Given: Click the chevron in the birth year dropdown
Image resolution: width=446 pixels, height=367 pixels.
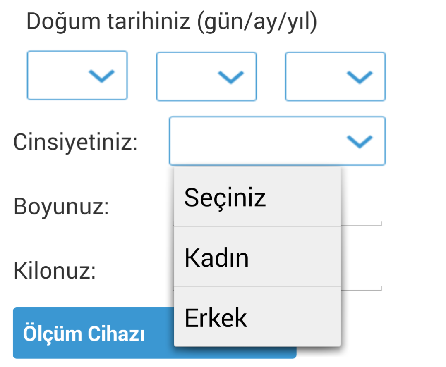Looking at the screenshot, I should pos(360,76).
